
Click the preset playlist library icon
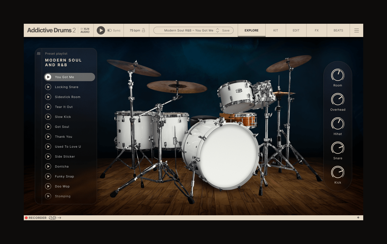pyautogui.click(x=39, y=54)
